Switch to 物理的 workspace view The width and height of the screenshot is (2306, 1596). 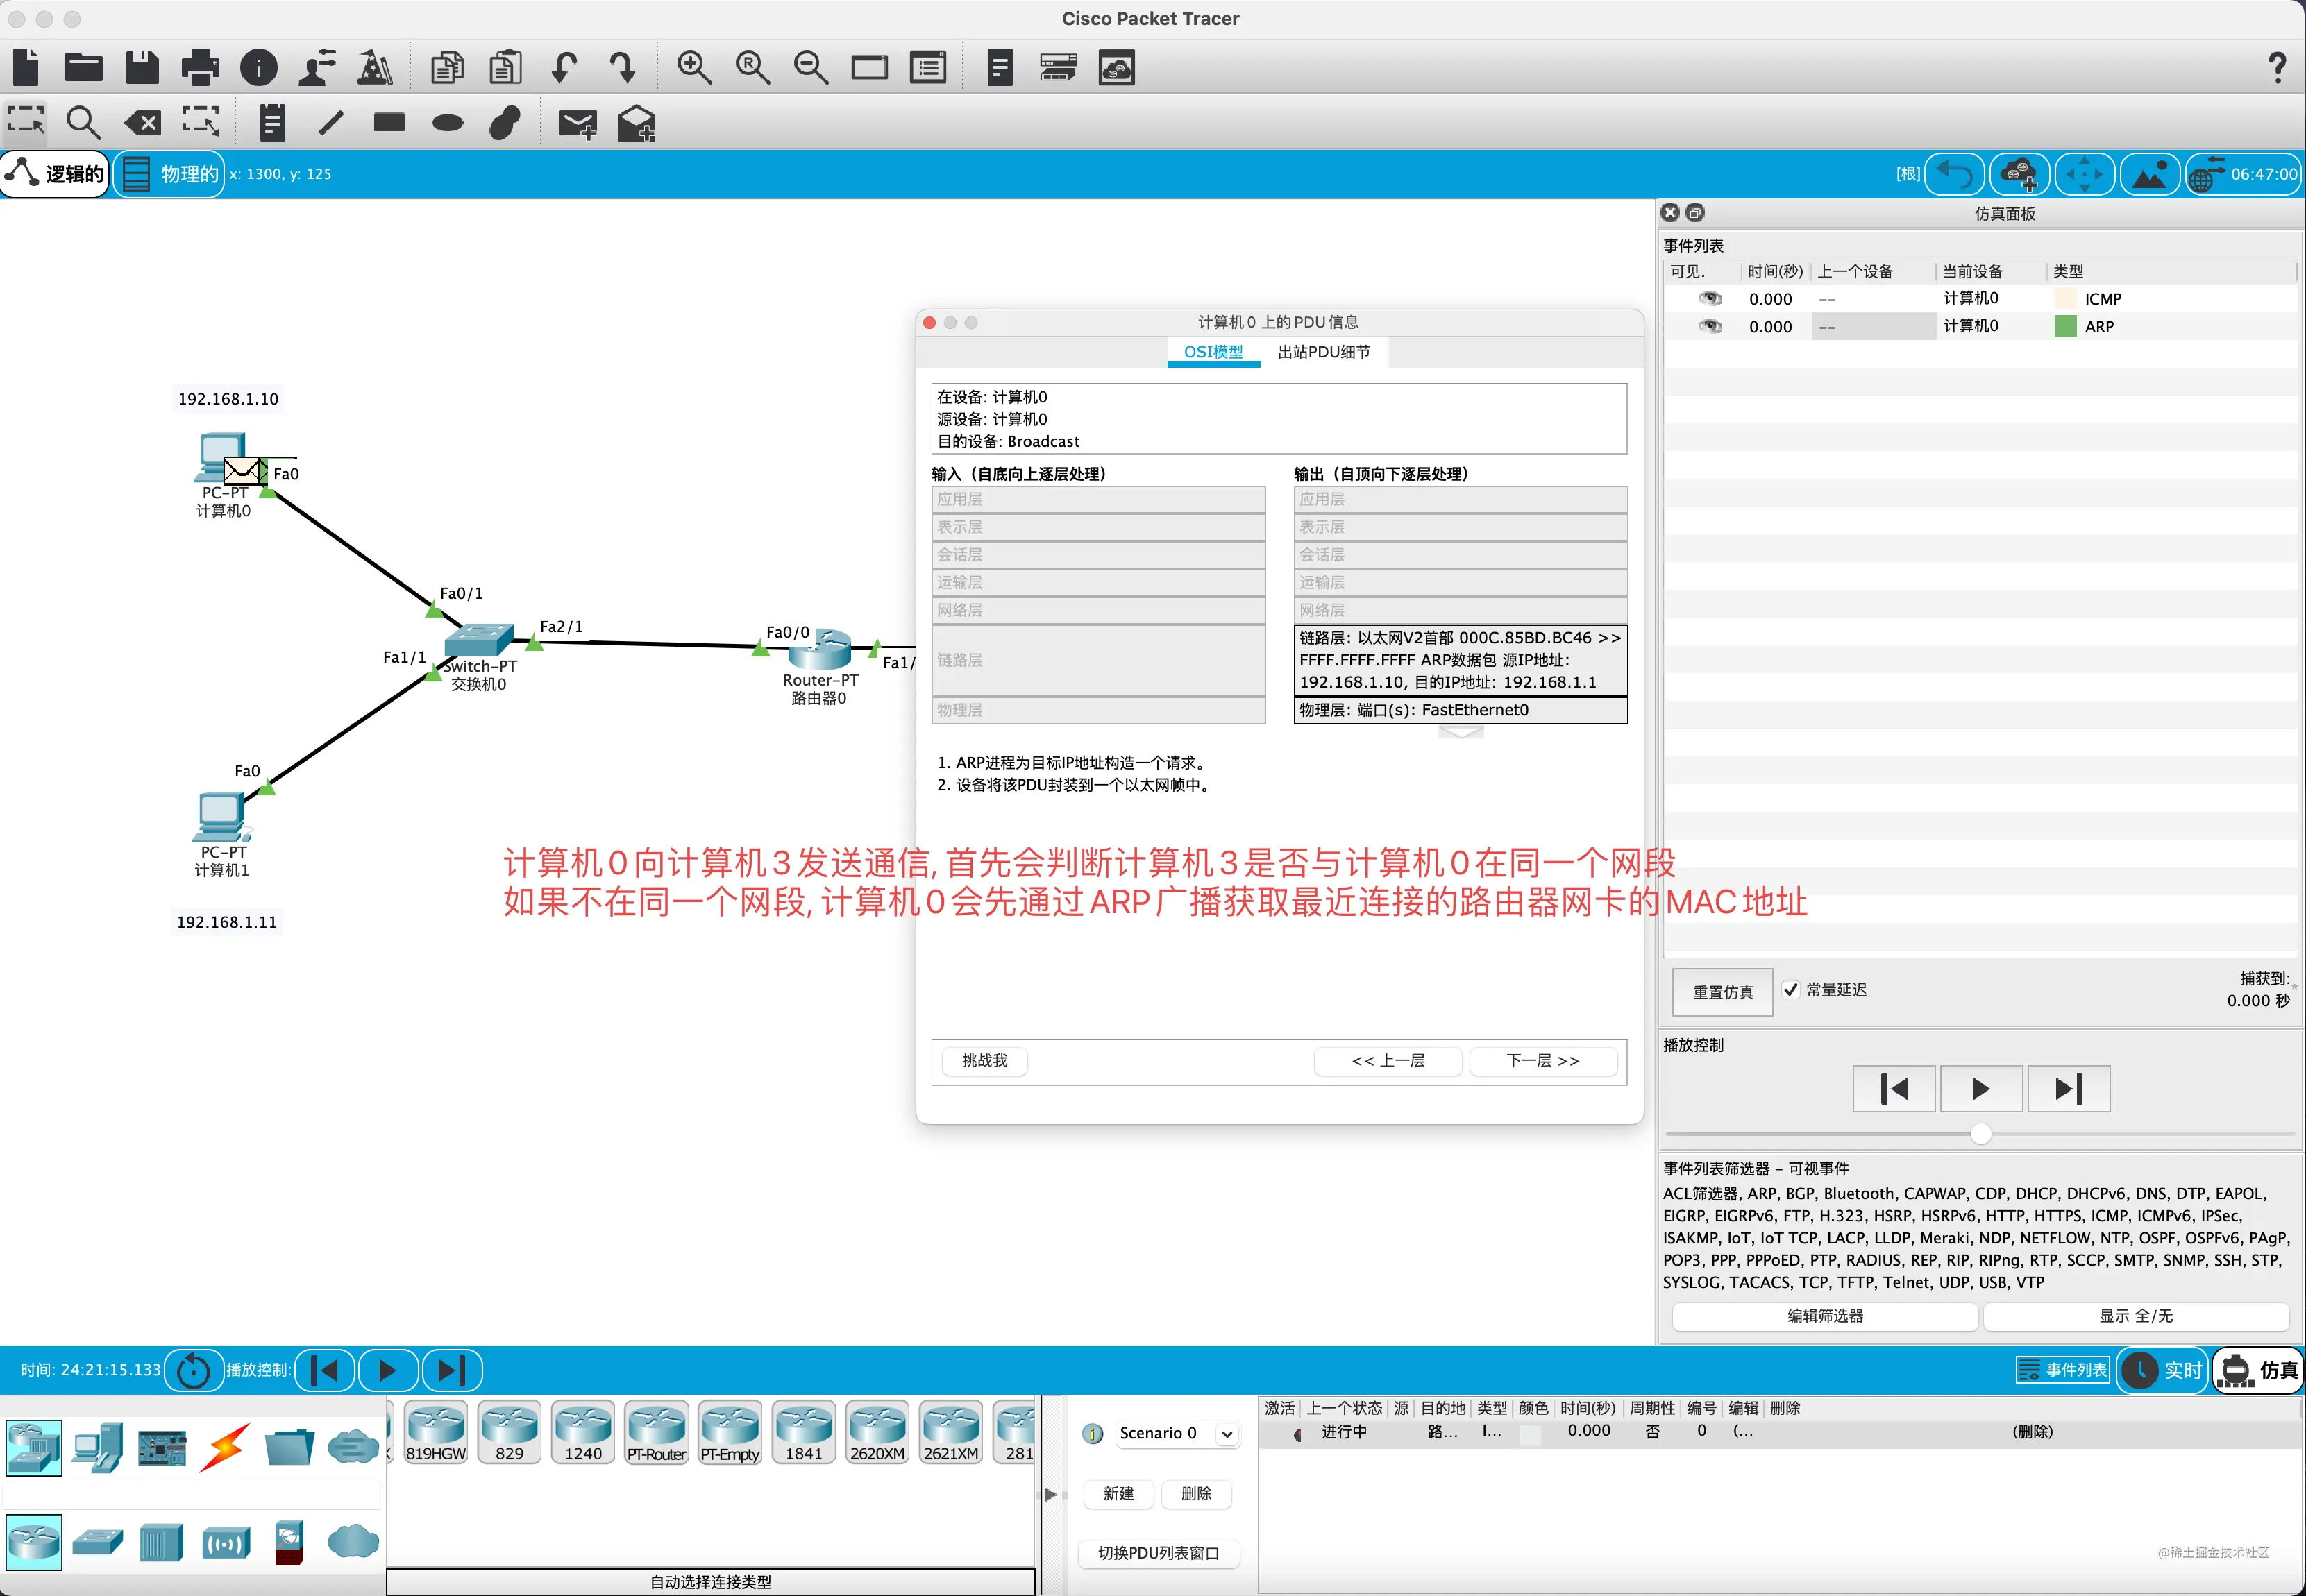169,174
